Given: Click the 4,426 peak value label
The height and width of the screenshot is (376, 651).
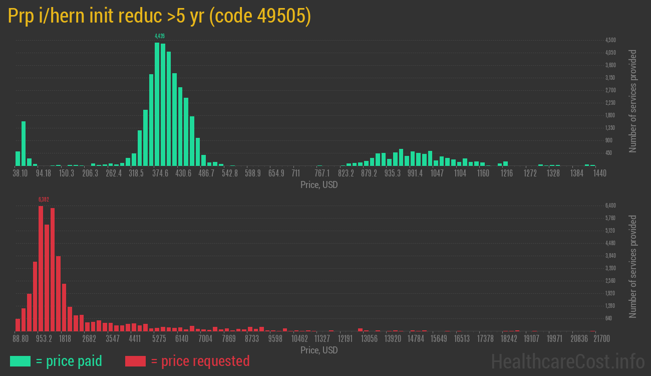Looking at the screenshot, I should coord(159,36).
